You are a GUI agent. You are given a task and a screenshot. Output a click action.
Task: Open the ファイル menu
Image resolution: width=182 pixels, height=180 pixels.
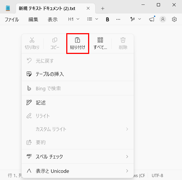(x=12, y=19)
